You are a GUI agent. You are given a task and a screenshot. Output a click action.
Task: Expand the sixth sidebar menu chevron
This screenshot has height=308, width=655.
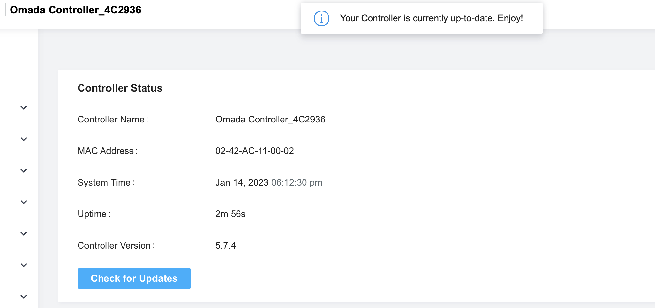(x=23, y=265)
